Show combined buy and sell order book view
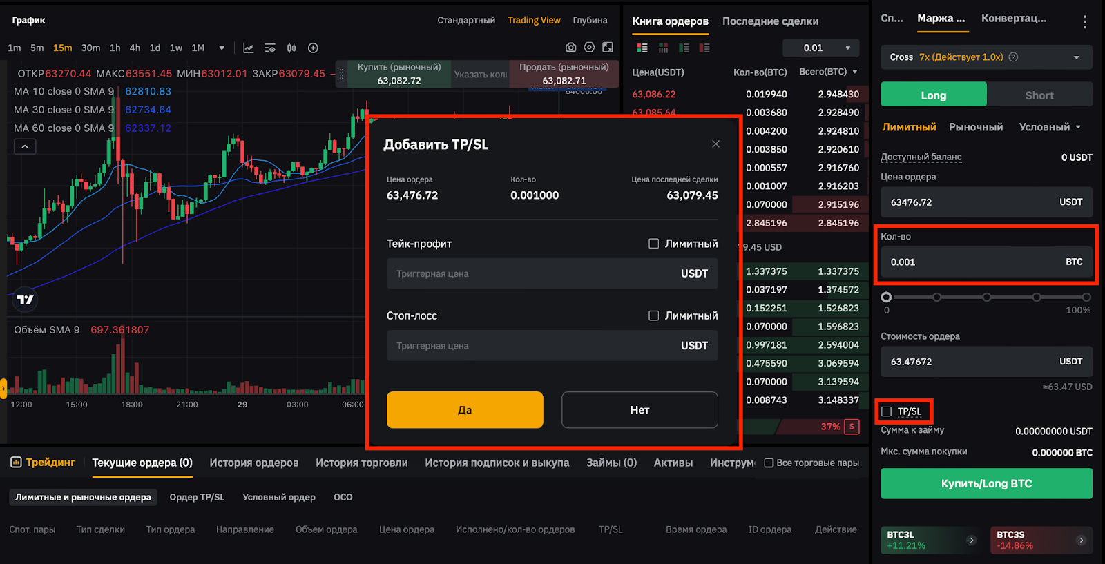The image size is (1105, 564). click(x=642, y=48)
